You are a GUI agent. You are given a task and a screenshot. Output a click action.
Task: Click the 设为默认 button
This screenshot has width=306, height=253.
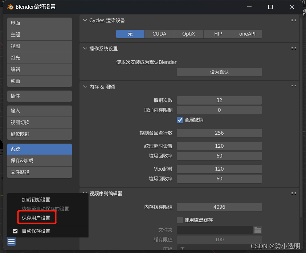tap(219, 72)
